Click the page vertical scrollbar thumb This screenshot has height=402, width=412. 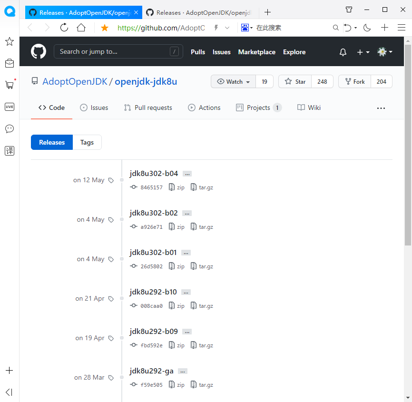click(x=408, y=145)
